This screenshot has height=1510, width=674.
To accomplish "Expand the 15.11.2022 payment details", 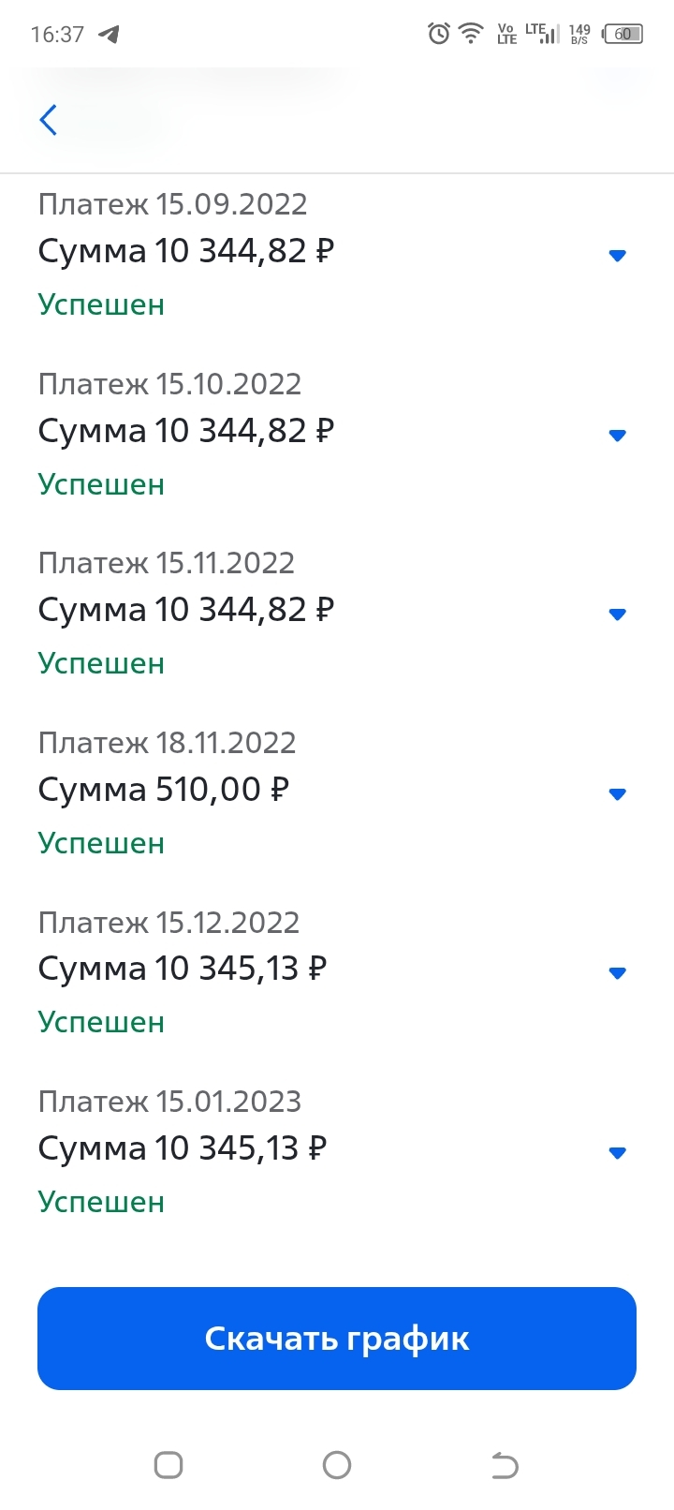I will tap(617, 614).
